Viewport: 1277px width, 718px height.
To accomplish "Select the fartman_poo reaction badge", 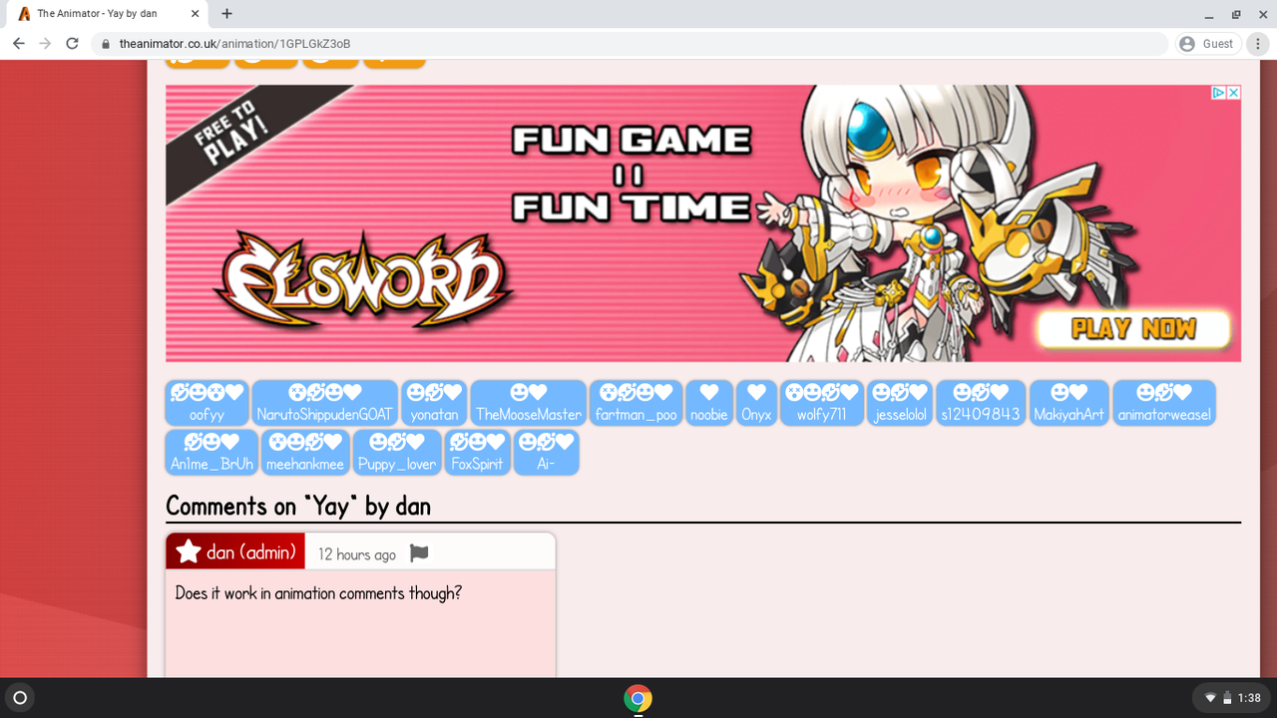I will click(x=636, y=403).
